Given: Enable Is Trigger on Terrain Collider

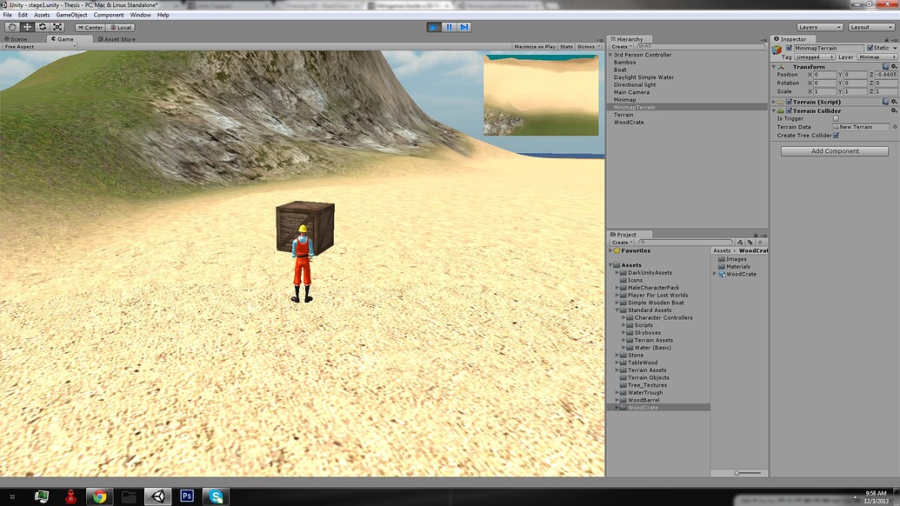Looking at the screenshot, I should (x=836, y=118).
